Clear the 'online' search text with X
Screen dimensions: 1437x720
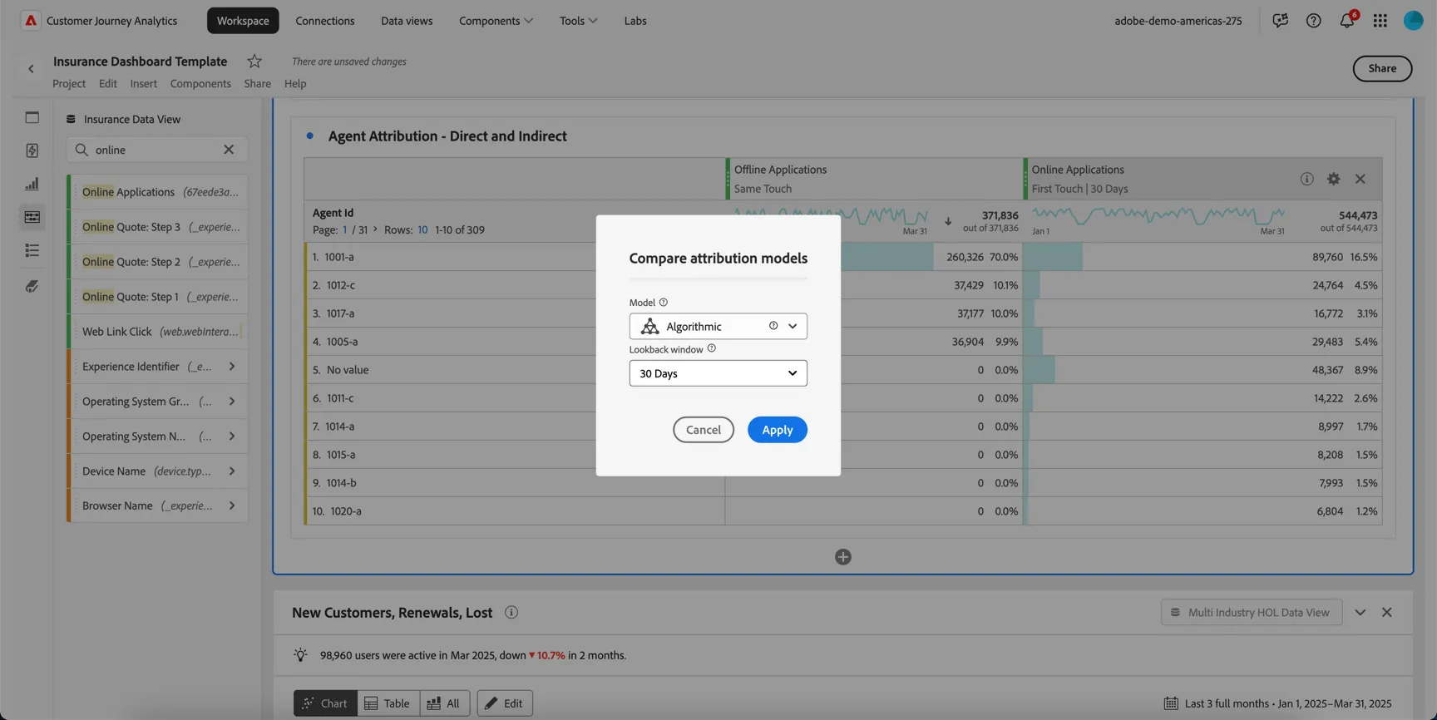229,150
